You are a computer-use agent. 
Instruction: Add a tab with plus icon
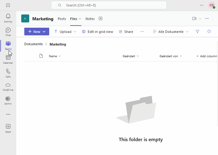[x=101, y=18]
